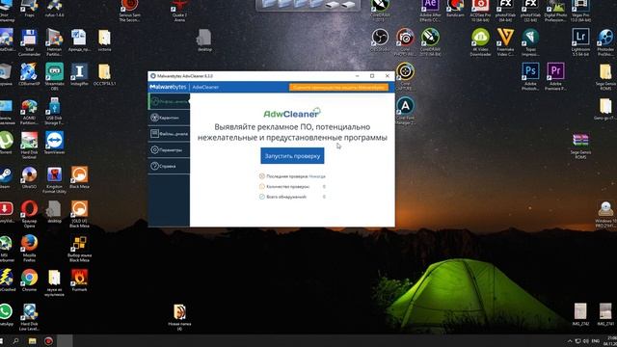
Task: Launch AOMEI Partition shortcut
Action: tap(29, 112)
